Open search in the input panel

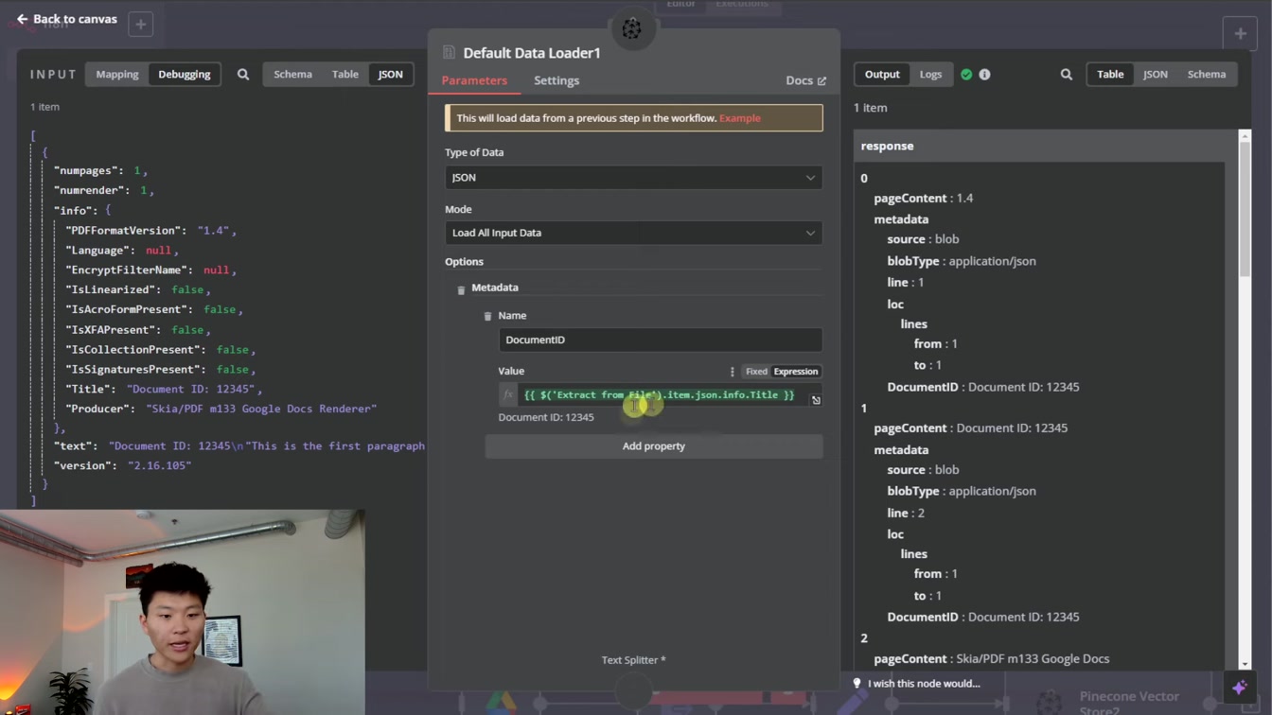(x=243, y=74)
